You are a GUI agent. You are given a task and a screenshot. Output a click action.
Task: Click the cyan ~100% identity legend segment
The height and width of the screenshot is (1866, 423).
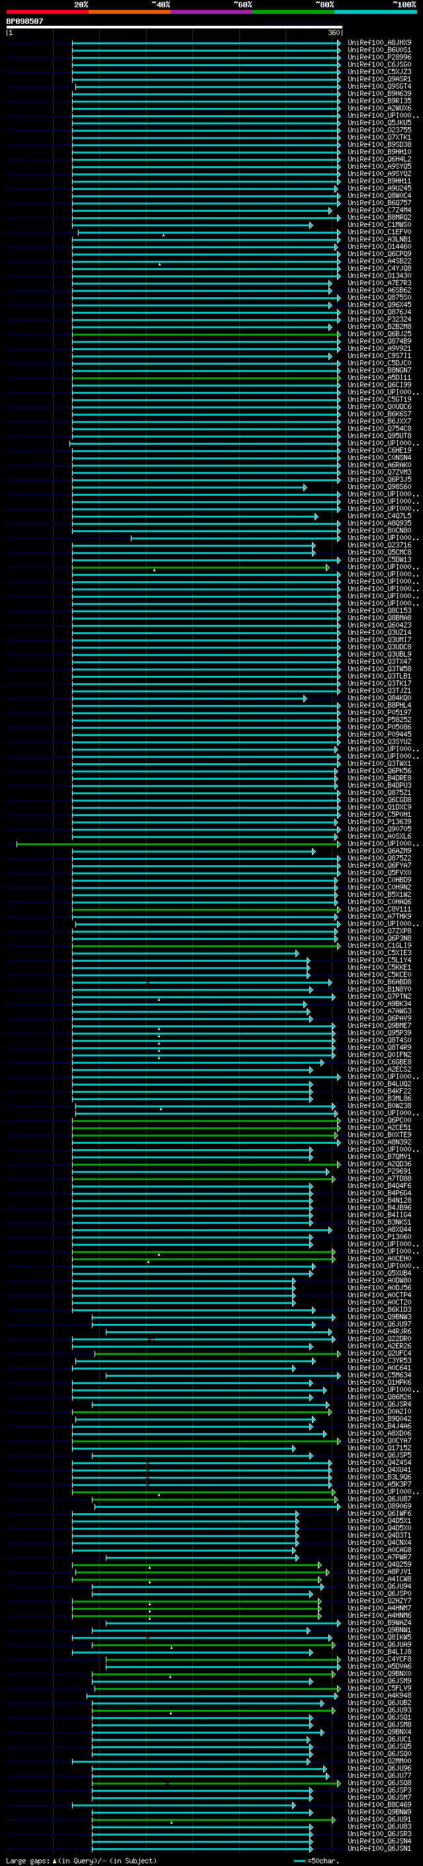pos(376,12)
